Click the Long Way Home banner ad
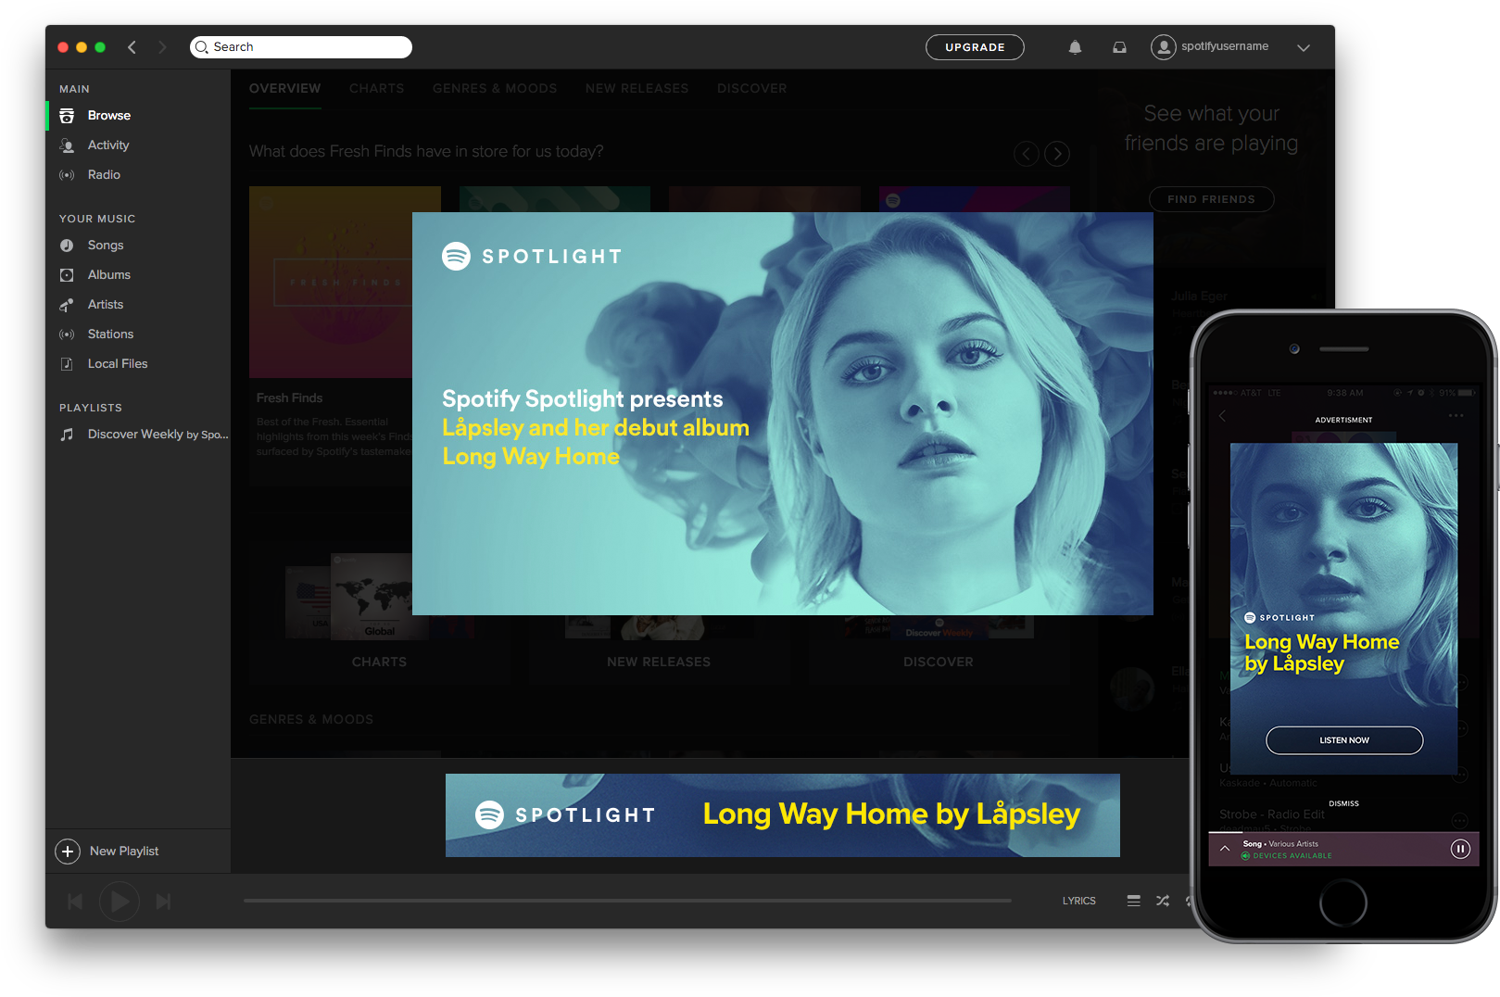 783,815
